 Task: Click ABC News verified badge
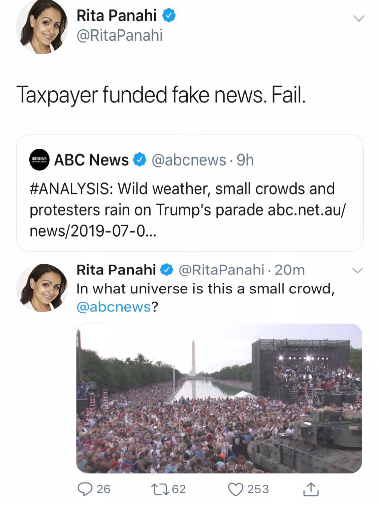point(140,160)
